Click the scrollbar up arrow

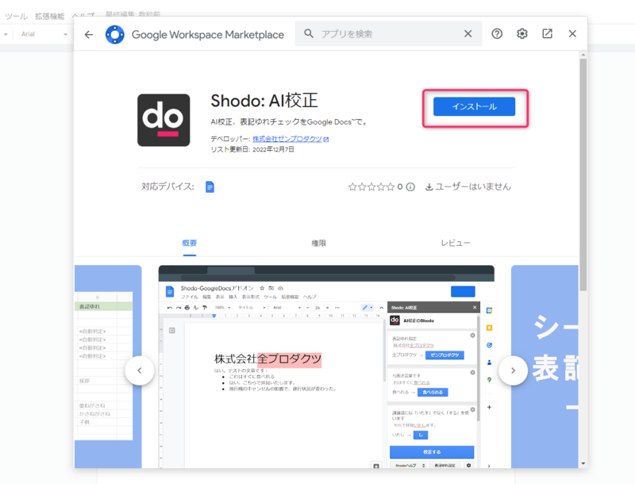click(583, 55)
